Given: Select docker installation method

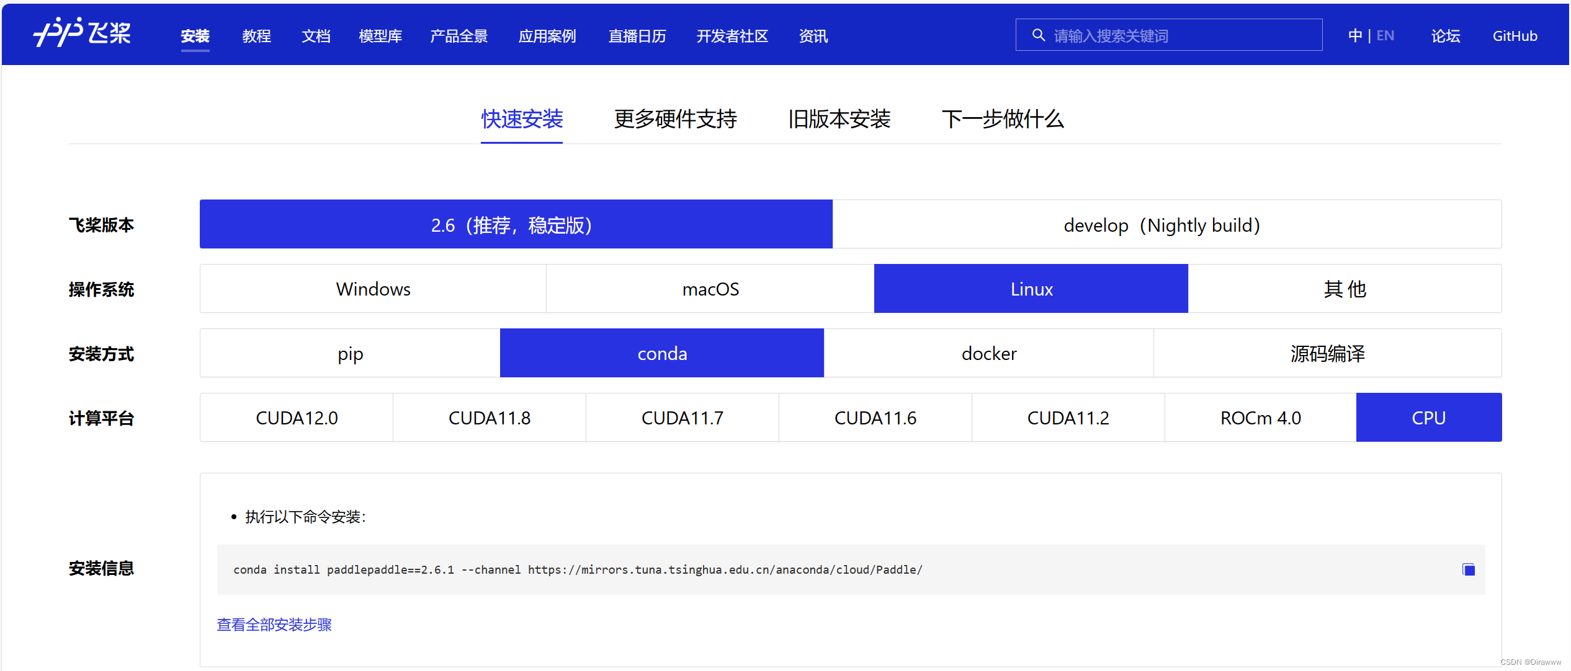Looking at the screenshot, I should pos(988,353).
